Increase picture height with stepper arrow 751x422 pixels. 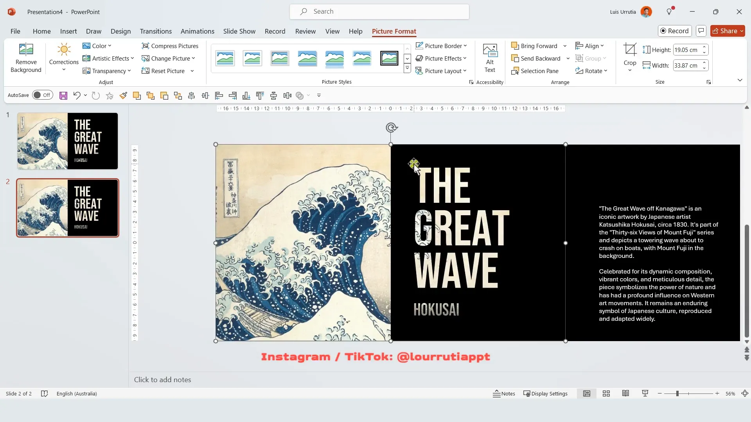(x=704, y=47)
